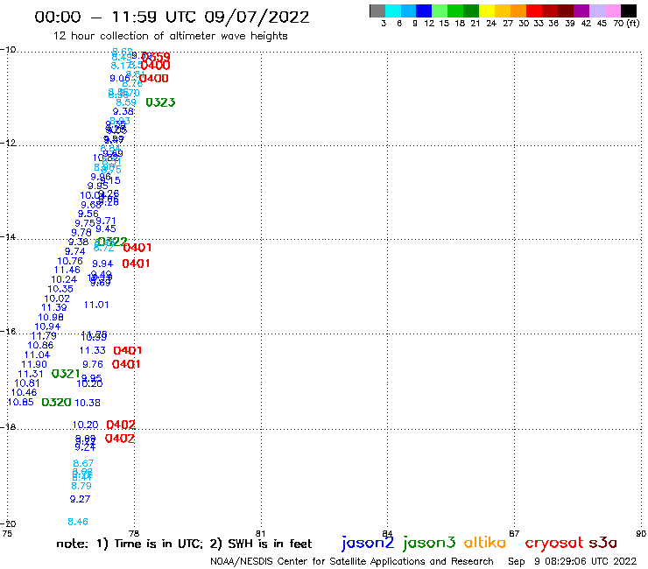Click the red 'cryosat' satellite label

pyautogui.click(x=554, y=543)
